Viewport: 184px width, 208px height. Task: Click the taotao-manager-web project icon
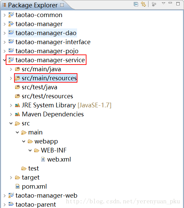pos(11,195)
